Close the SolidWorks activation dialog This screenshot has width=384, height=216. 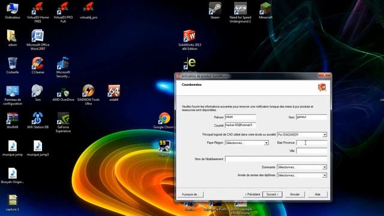[324, 75]
